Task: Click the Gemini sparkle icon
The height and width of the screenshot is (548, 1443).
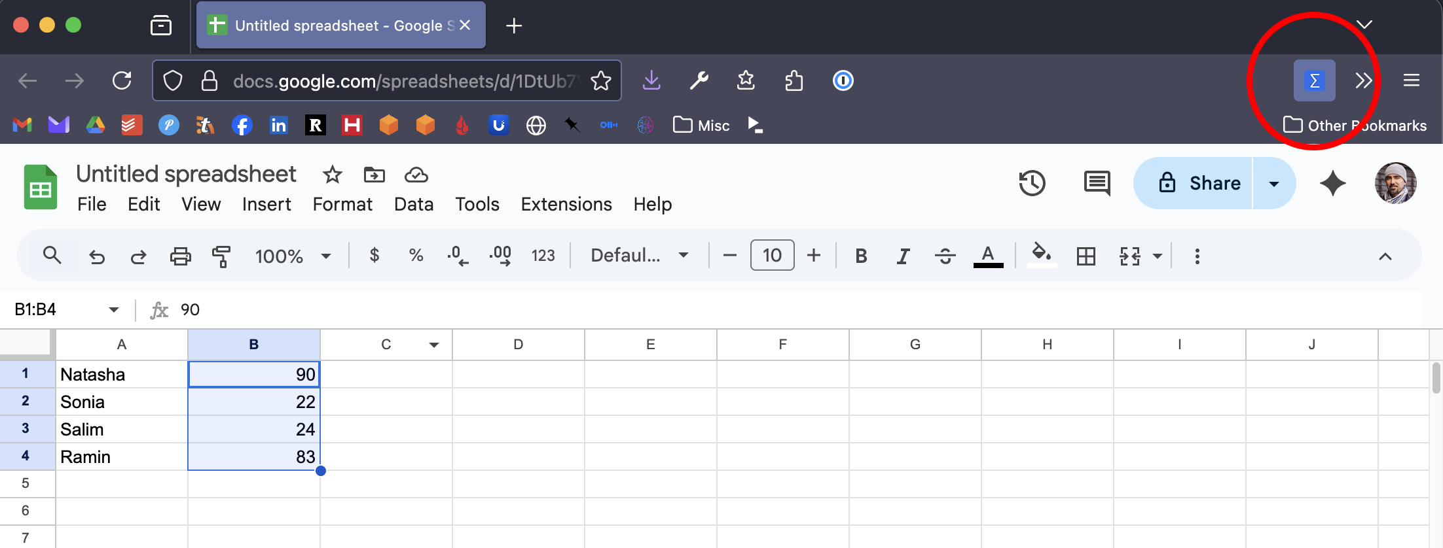Action: [x=1332, y=183]
